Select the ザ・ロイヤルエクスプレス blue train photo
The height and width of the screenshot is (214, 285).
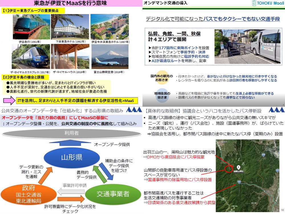tap(31, 56)
